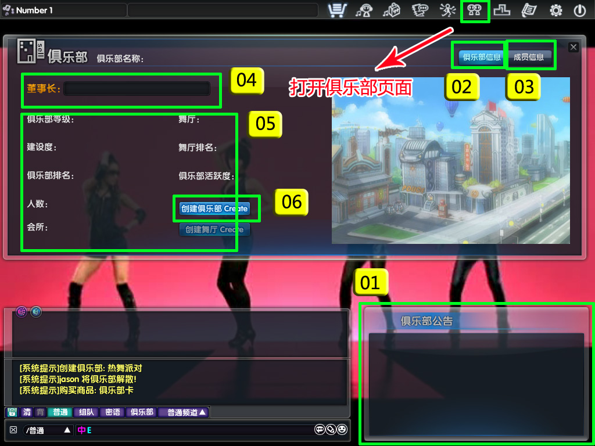This screenshot has width=595, height=446.
Task: Click the 清 clear chat button
Action: coord(26,412)
